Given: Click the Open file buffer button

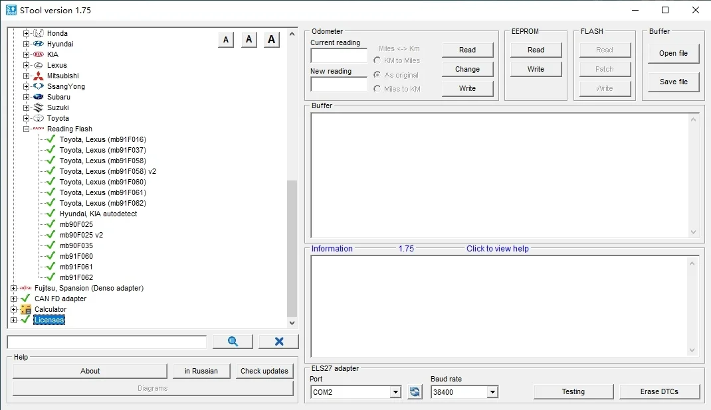Looking at the screenshot, I should point(673,53).
